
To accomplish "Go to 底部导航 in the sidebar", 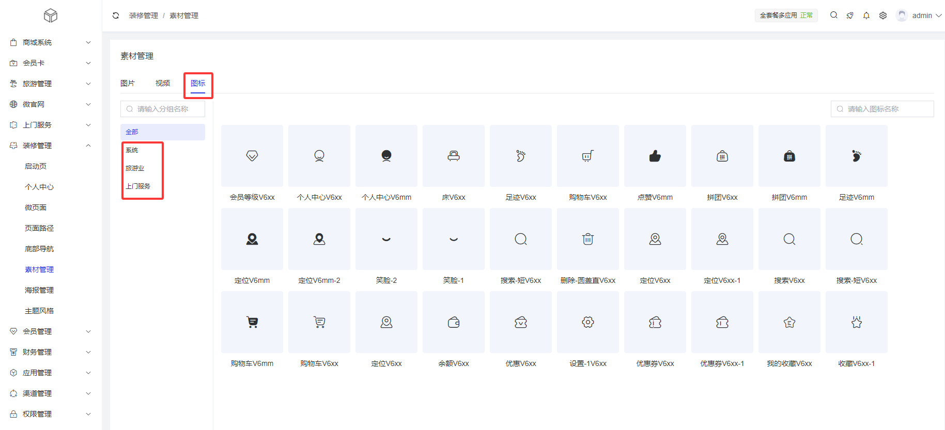I will click(39, 249).
